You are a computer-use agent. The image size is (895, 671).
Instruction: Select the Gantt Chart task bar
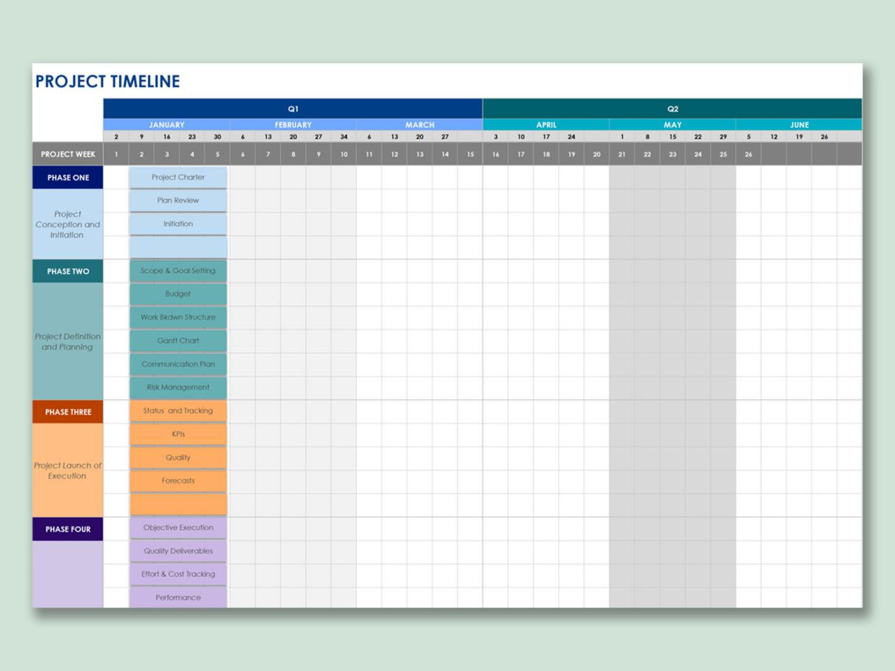[x=178, y=340]
